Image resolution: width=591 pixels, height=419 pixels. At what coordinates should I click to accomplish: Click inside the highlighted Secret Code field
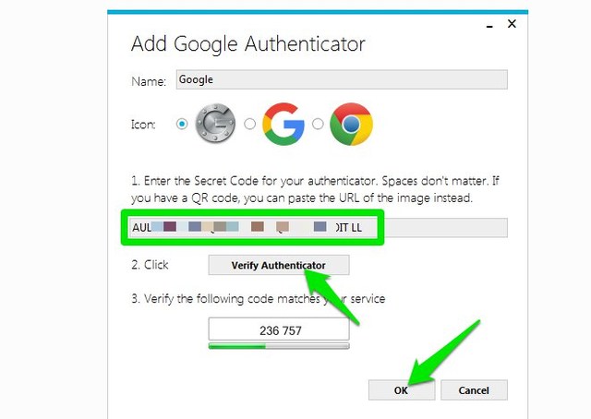click(x=319, y=228)
